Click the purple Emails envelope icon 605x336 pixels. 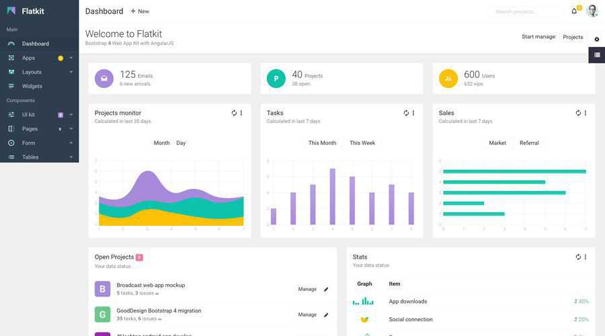[104, 79]
